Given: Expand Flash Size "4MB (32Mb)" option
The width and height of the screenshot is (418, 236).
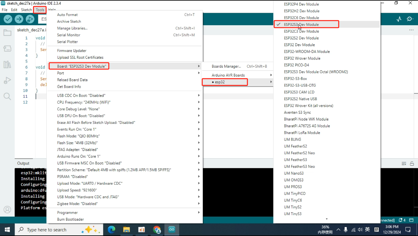Looking at the screenshot, I should [x=125, y=143].
